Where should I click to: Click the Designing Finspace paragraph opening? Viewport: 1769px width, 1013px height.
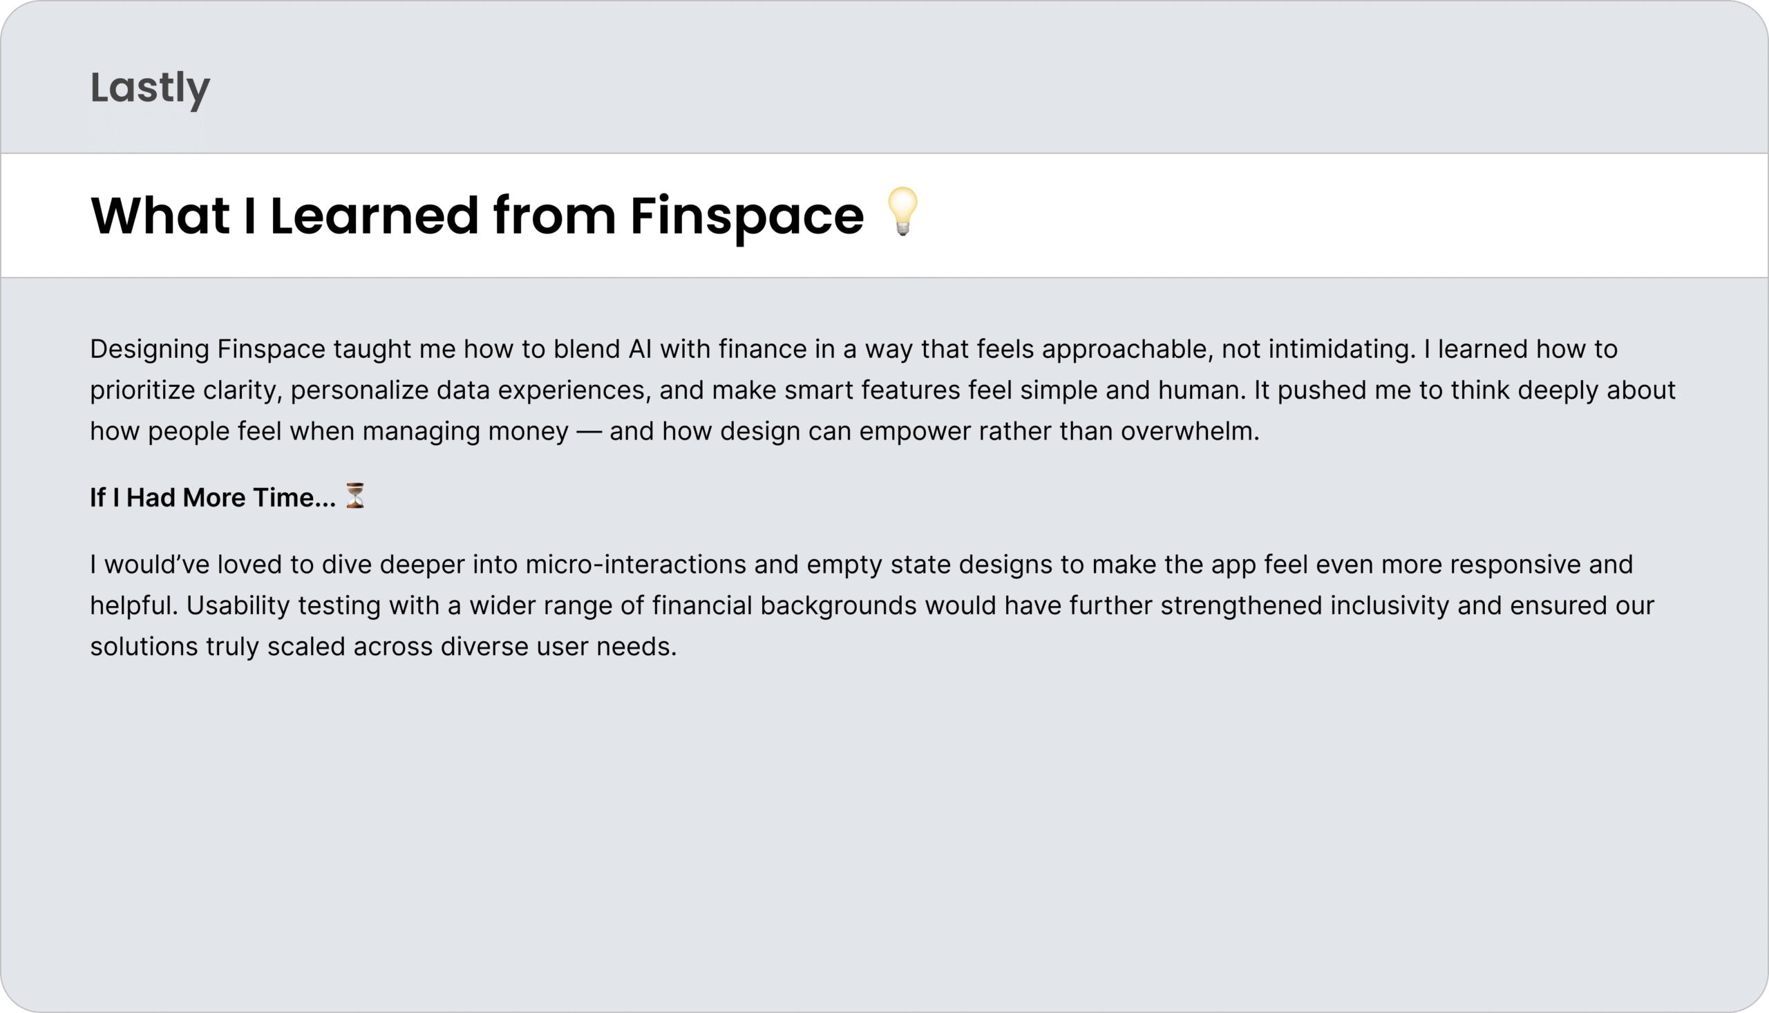tap(207, 349)
